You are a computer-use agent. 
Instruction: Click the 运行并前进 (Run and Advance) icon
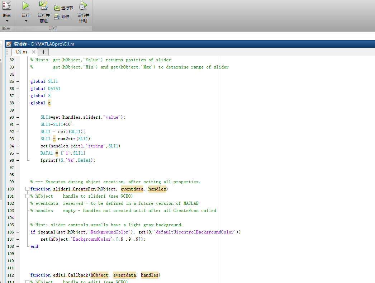[44, 5]
